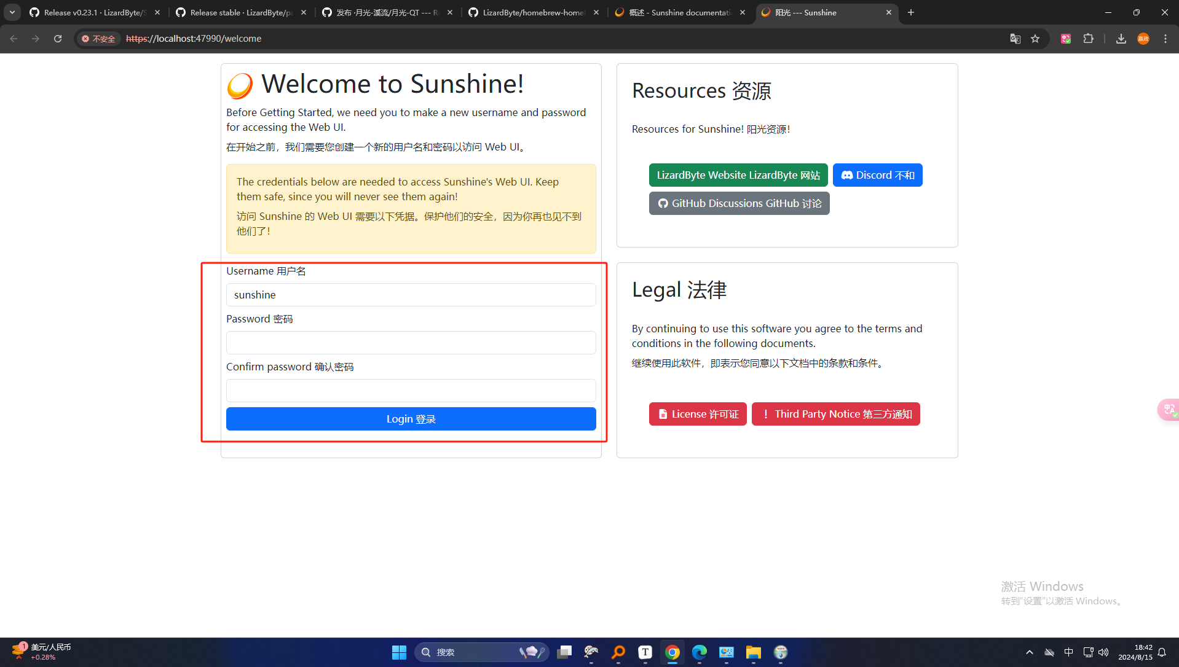The height and width of the screenshot is (667, 1179).
Task: Close the 阳光 Sunshine tab
Action: click(889, 12)
